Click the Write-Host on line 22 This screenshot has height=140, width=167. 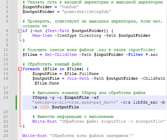[44, 121]
